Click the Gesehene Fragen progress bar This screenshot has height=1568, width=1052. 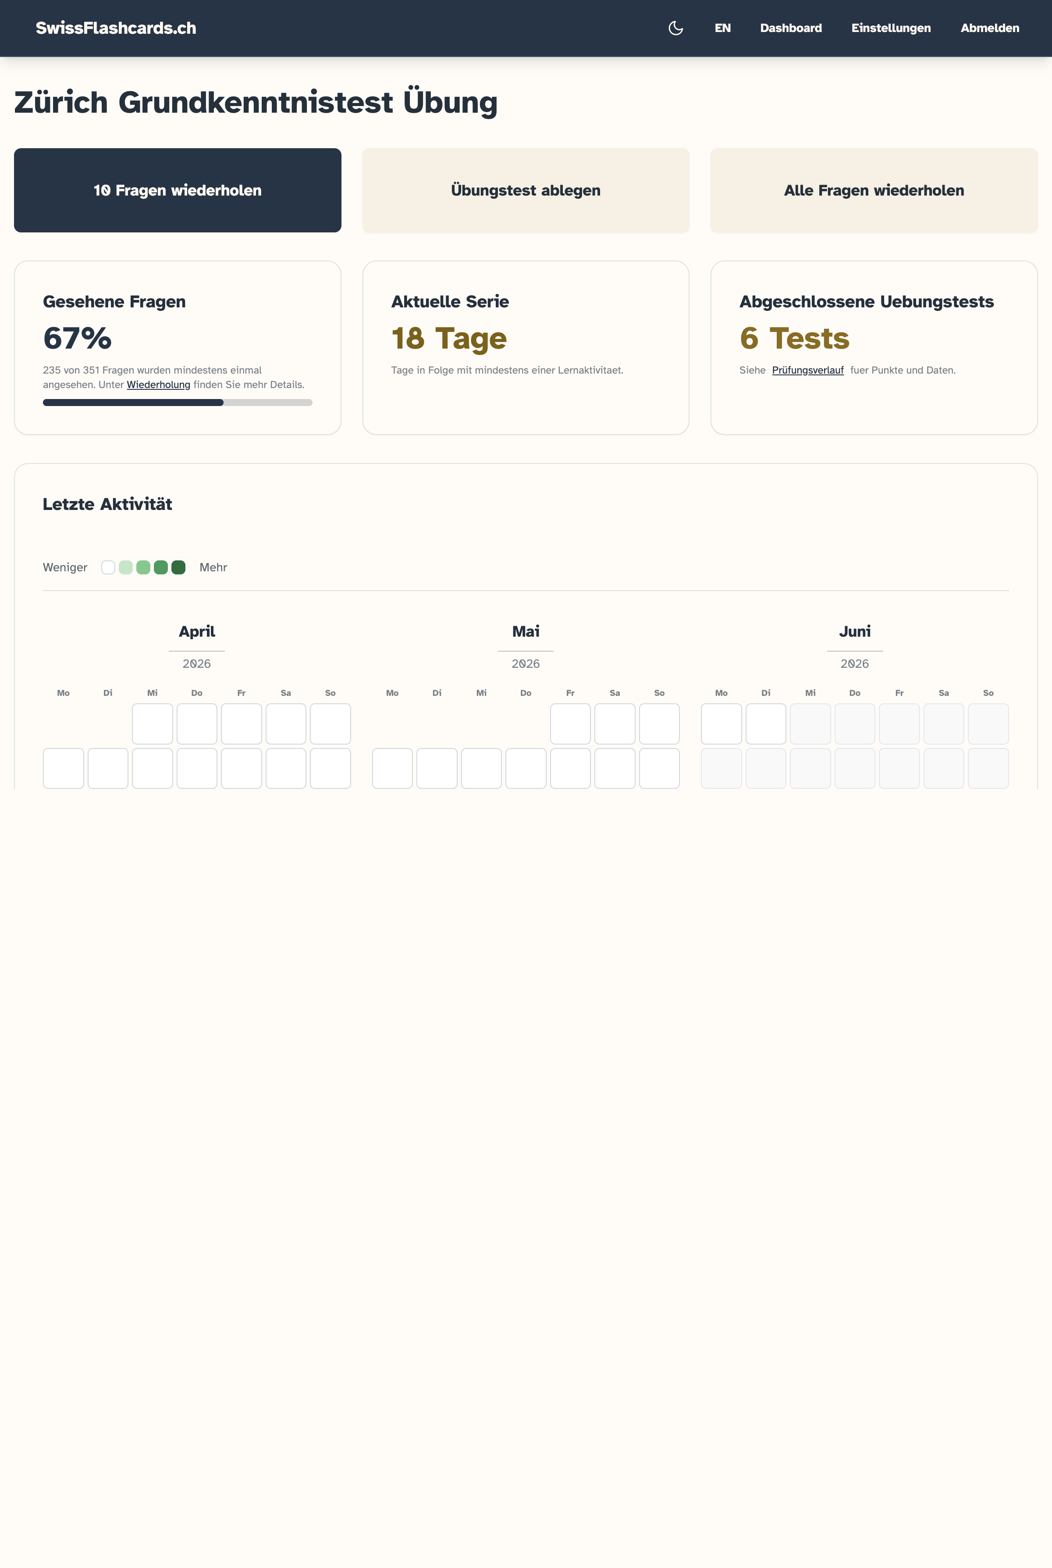(178, 403)
